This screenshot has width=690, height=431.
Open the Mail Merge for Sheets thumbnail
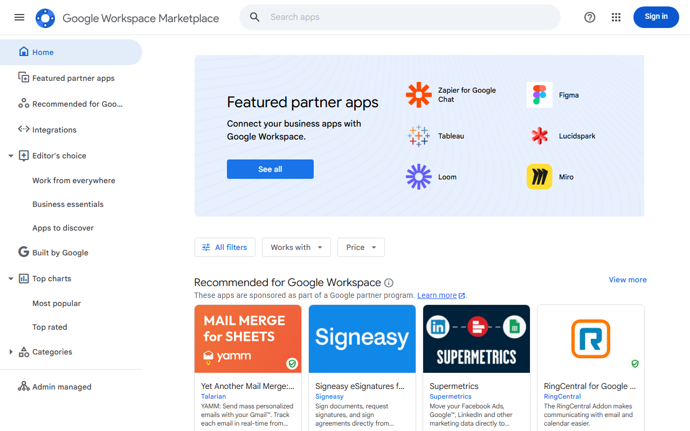coord(248,339)
